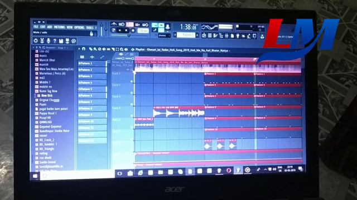Click the undo history circular arrow icon

[36, 41]
